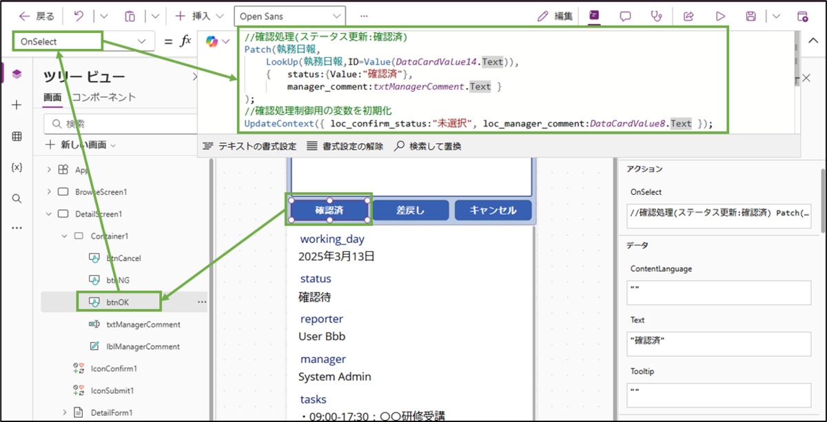The width and height of the screenshot is (827, 422).
Task: Open btnOK more options ellipsis
Action: click(202, 302)
